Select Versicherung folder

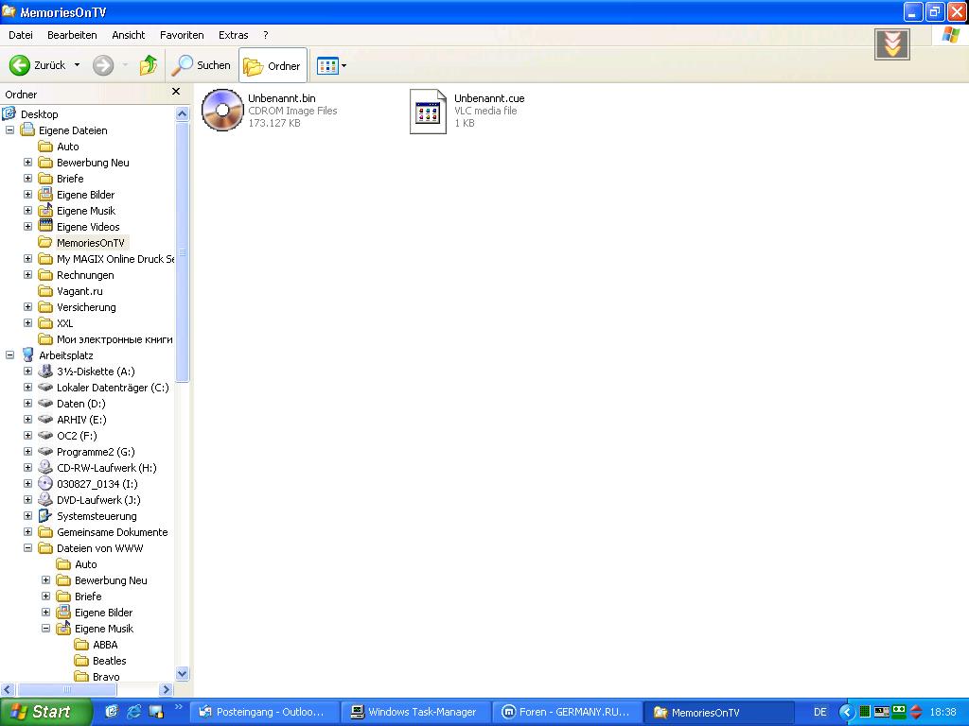coord(86,307)
